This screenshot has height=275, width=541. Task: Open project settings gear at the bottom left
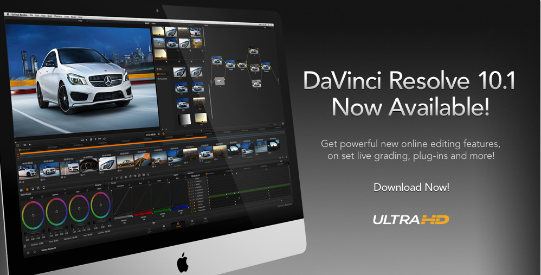coord(35,252)
